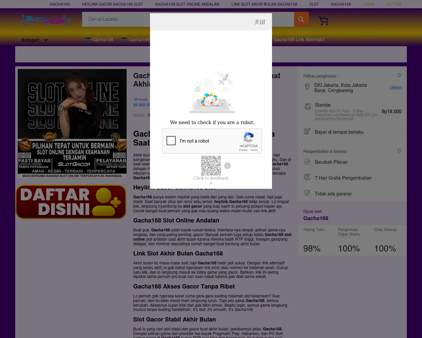
Task: Open the SLOT top nav link
Action: (x=314, y=4)
